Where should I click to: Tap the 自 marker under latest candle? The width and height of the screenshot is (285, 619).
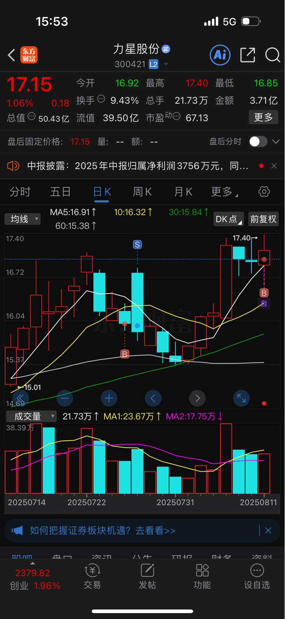[264, 304]
